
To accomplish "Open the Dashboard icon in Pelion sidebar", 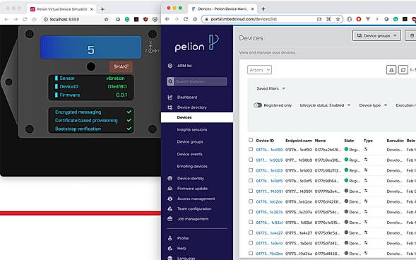I will tap(170, 97).
